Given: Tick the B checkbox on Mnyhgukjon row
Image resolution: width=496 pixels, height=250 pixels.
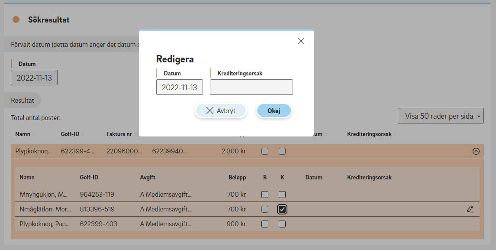Looking at the screenshot, I should tap(265, 195).
